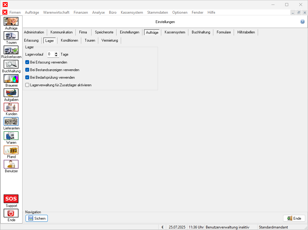
Task: Open the Brauerei module icon
Action: [11, 79]
